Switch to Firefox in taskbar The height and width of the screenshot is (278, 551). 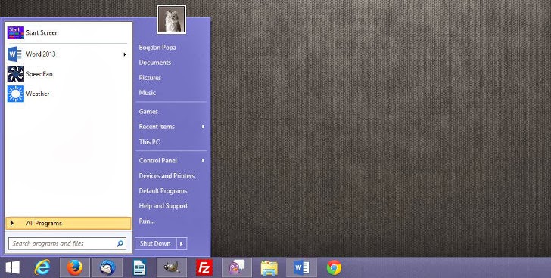[x=75, y=268]
